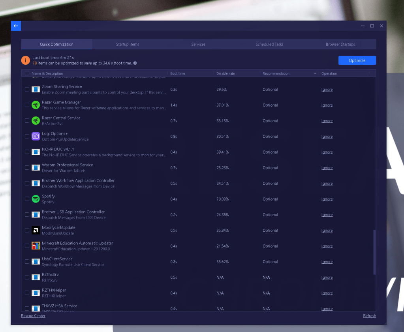Open the Browser Startups tab
The image size is (404, 332).
340,44
